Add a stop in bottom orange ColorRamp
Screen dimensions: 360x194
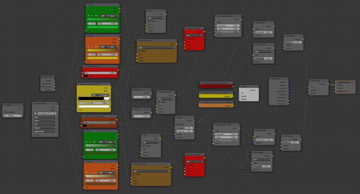click(86, 172)
